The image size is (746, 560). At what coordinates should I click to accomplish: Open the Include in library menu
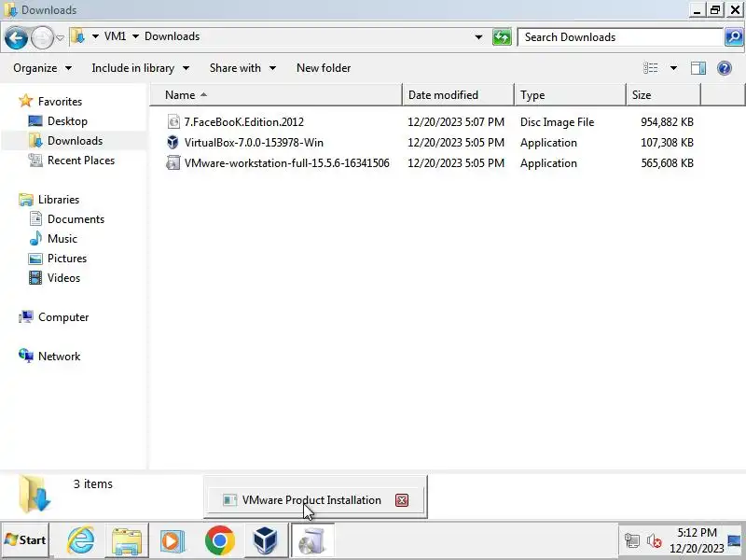141,68
